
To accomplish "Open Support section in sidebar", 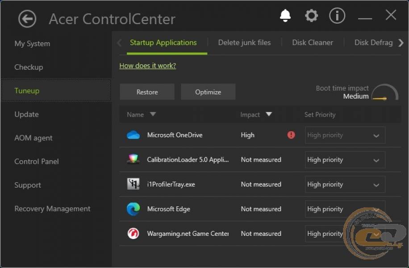I will 28,185.
